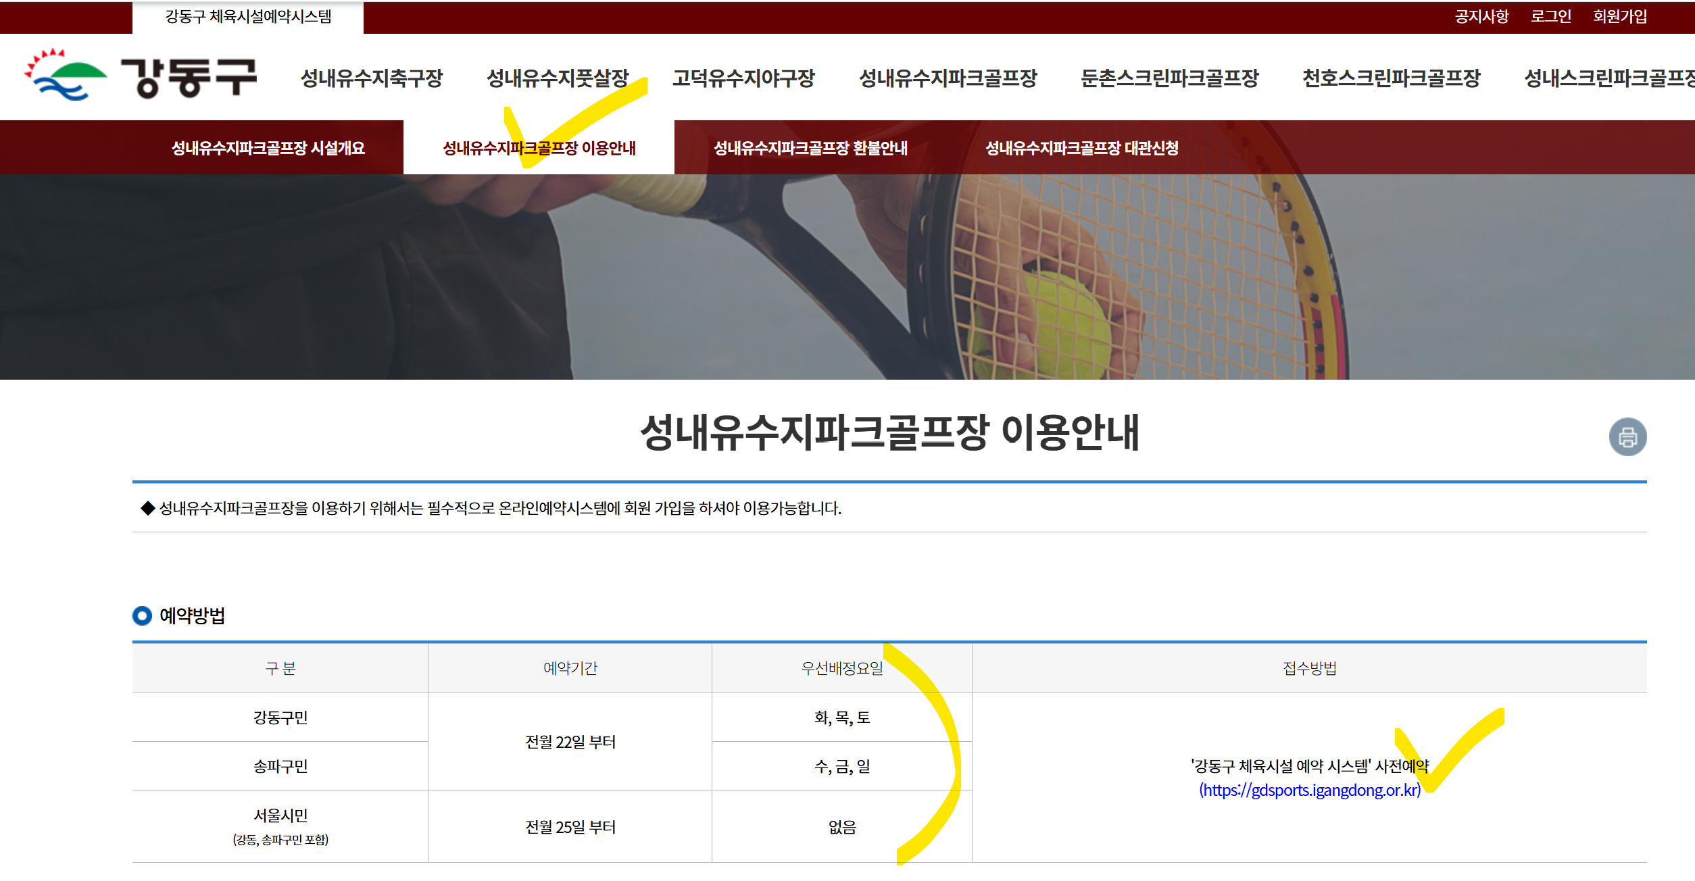Click the 수, 금, 일 cell
Screen dimensions: 1695x881
coord(842,766)
